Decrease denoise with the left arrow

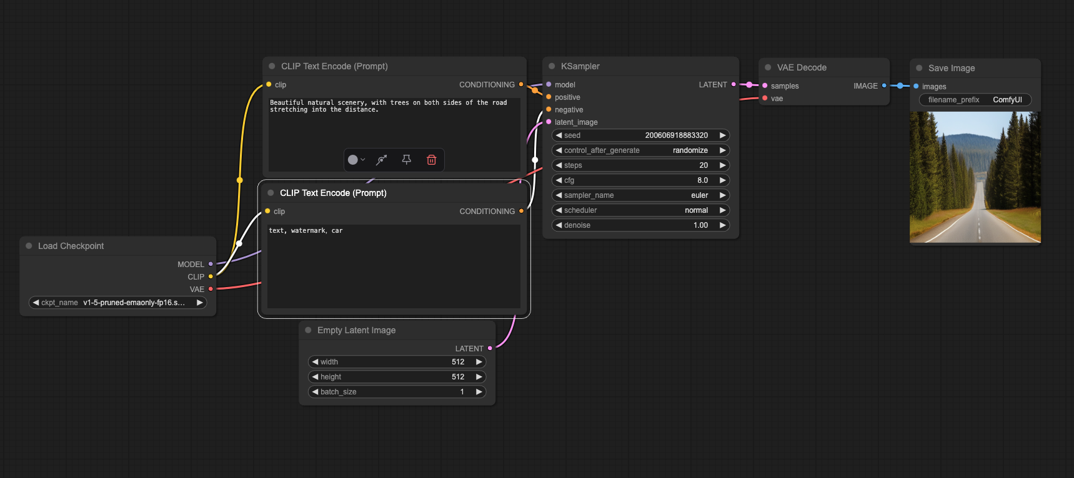click(559, 225)
